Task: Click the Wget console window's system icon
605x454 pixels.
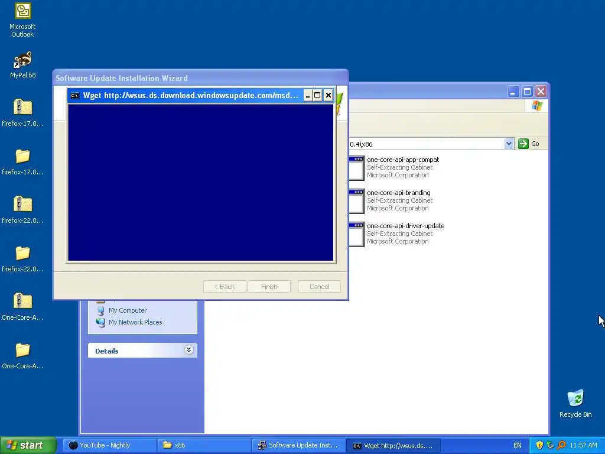Action: [x=75, y=95]
